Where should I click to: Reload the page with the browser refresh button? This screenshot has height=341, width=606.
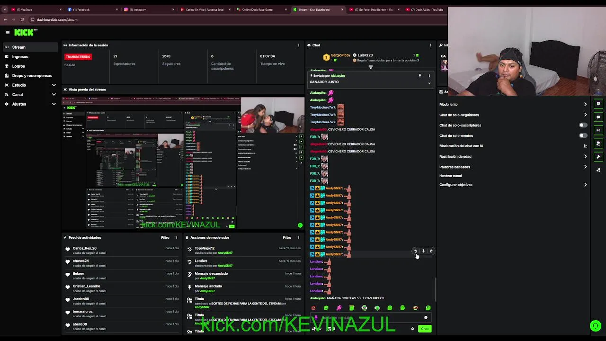pos(22,19)
